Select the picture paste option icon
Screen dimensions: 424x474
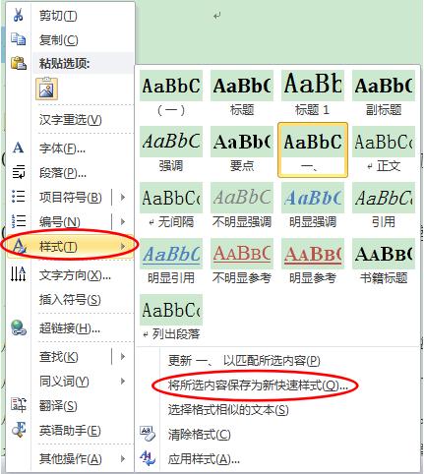46,89
